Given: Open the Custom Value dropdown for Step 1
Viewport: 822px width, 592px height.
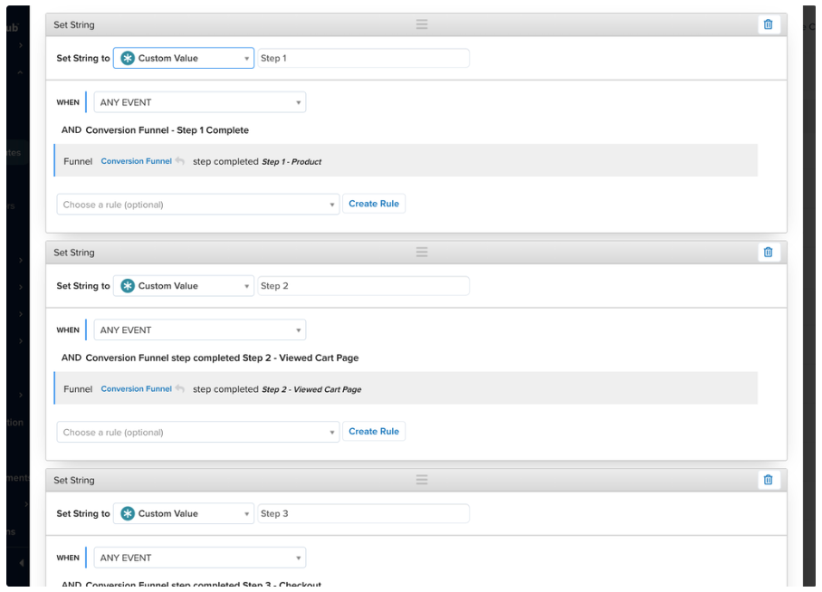Looking at the screenshot, I should click(184, 58).
